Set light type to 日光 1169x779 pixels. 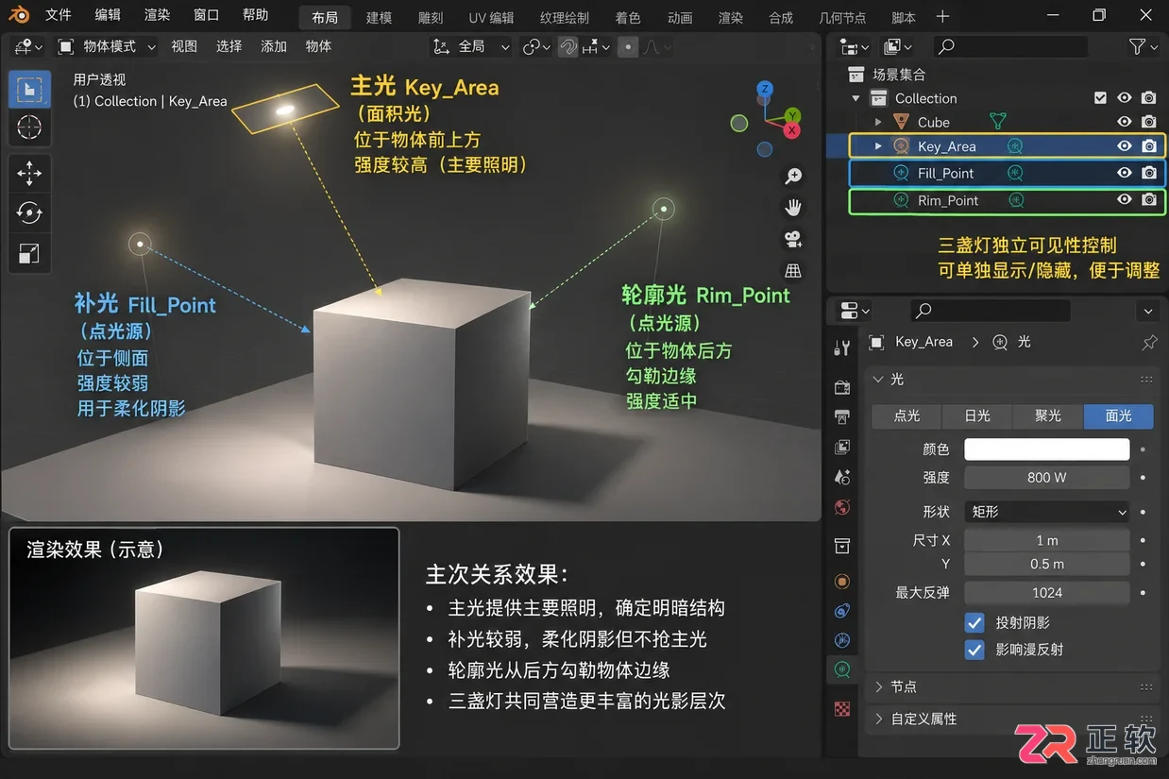point(977,416)
